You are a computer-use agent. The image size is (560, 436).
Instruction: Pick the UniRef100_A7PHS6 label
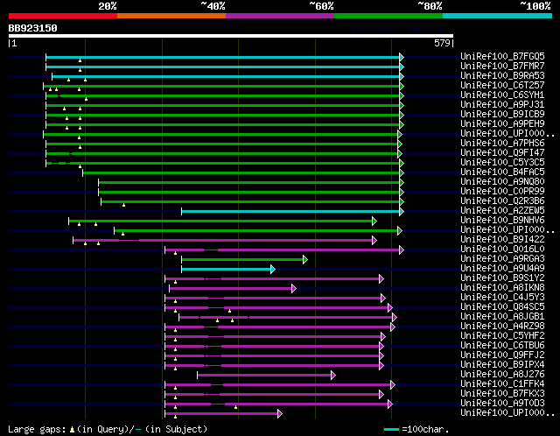502,144
